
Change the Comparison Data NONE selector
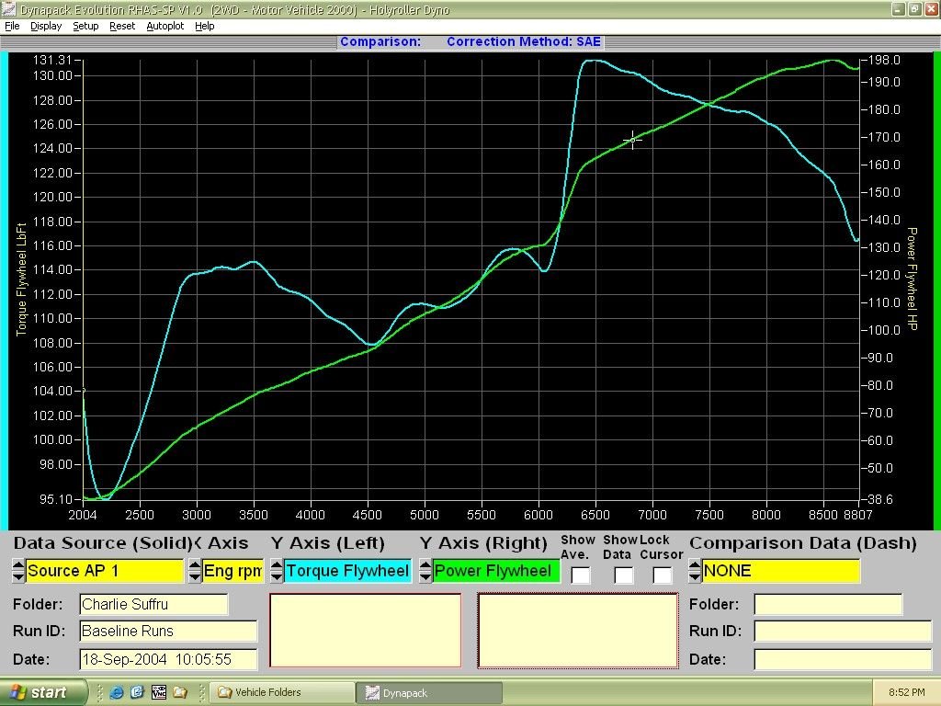pos(779,571)
